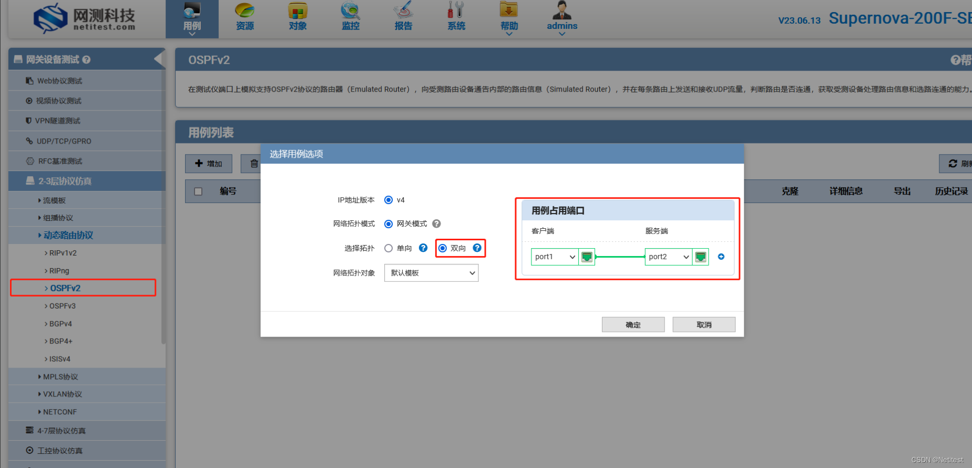Open VPN隧道测试 in sidebar

(x=87, y=121)
